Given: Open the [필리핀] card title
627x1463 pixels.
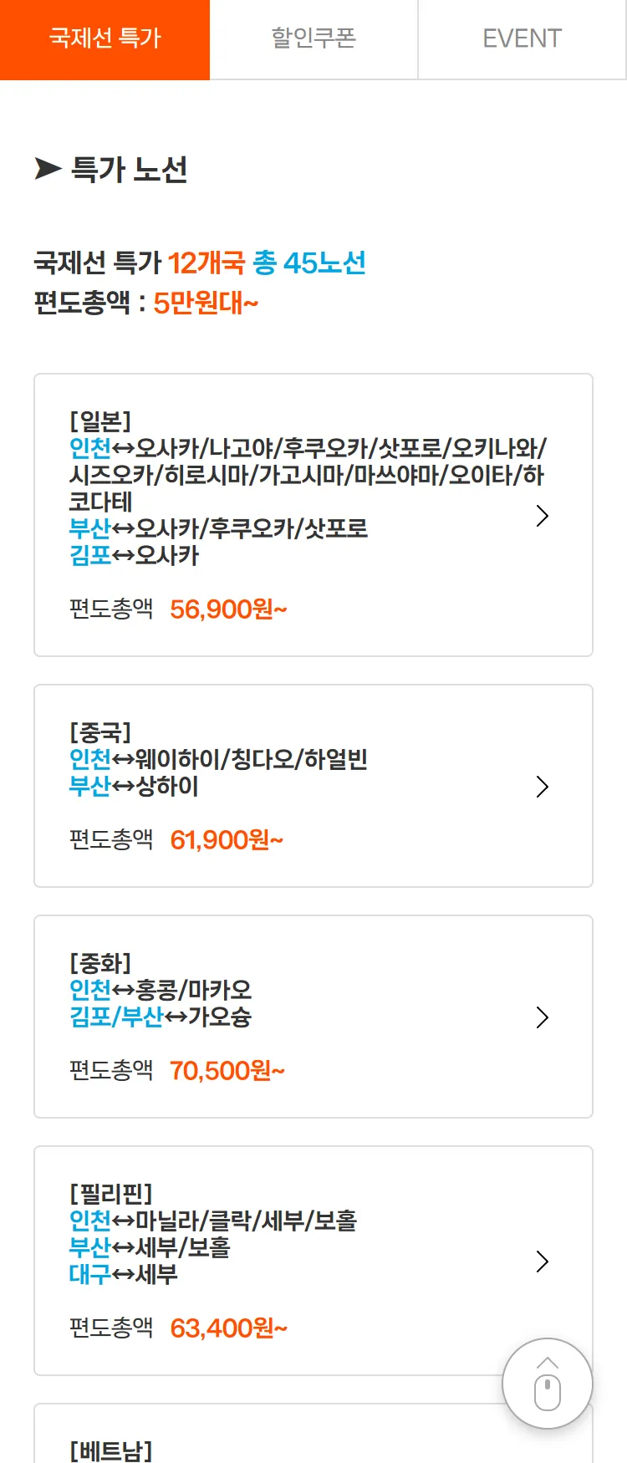Looking at the screenshot, I should [x=110, y=1194].
